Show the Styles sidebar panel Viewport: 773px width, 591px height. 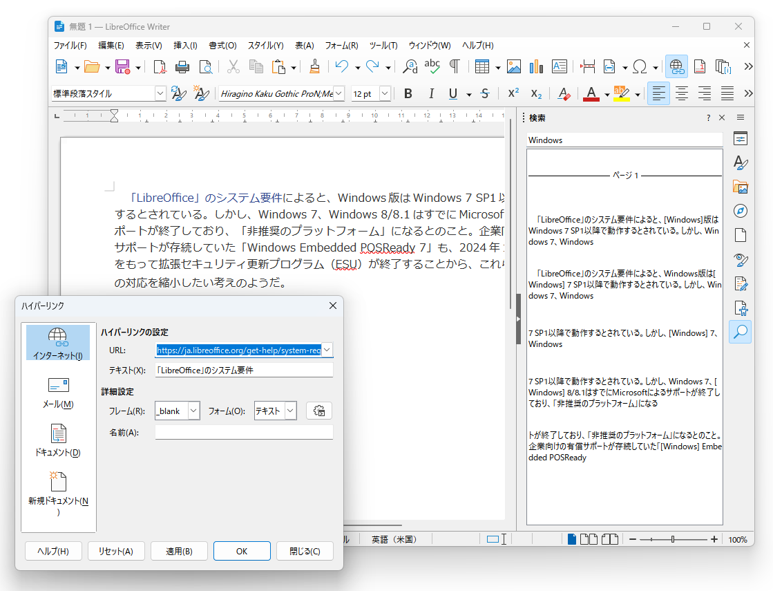coord(741,163)
